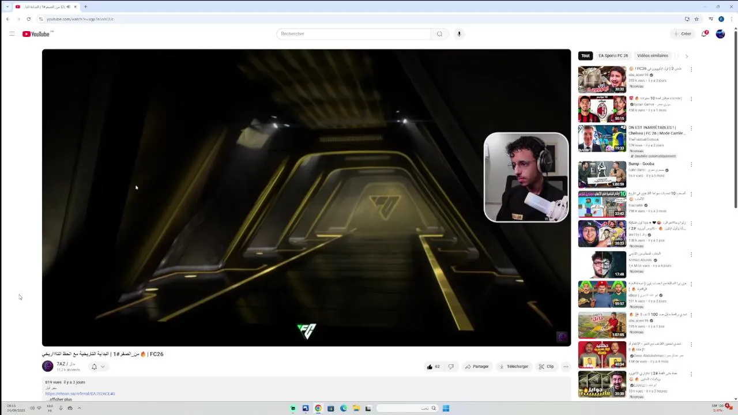Image resolution: width=738 pixels, height=415 pixels.
Task: Click the Rechercher search field
Action: 353,34
